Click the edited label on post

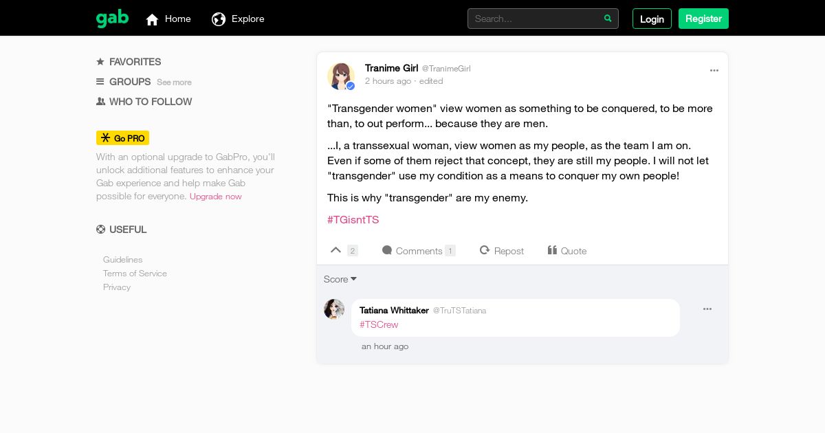[431, 81]
